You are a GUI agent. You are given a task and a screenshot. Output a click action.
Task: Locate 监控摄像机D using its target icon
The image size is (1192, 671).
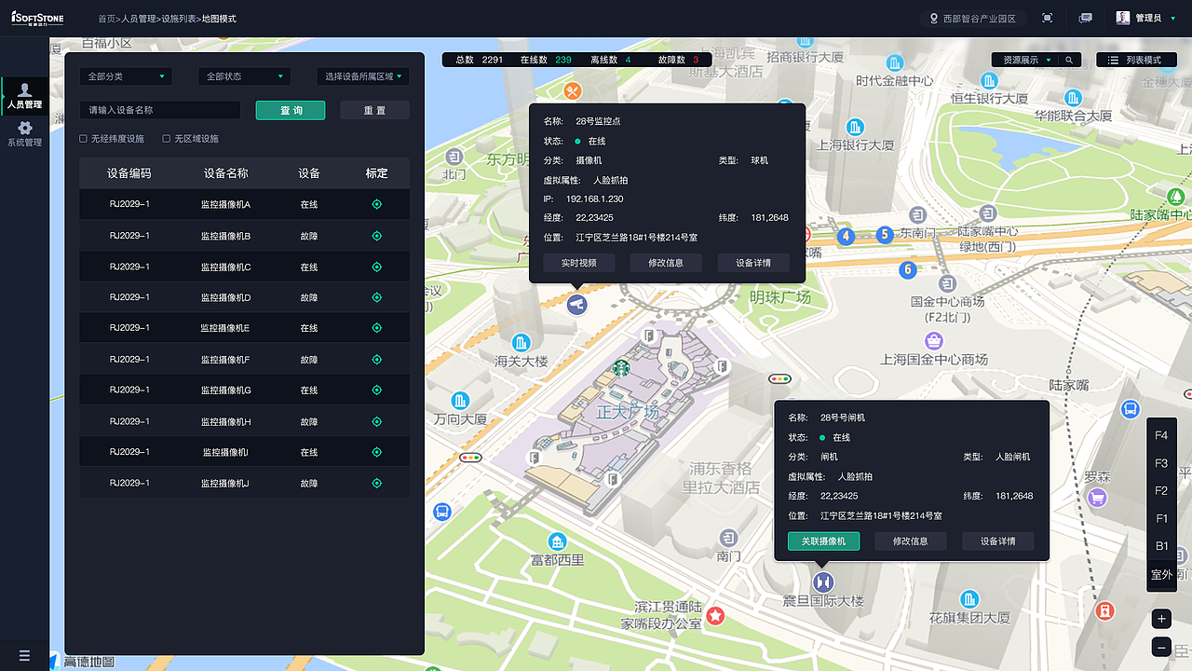pyautogui.click(x=377, y=297)
